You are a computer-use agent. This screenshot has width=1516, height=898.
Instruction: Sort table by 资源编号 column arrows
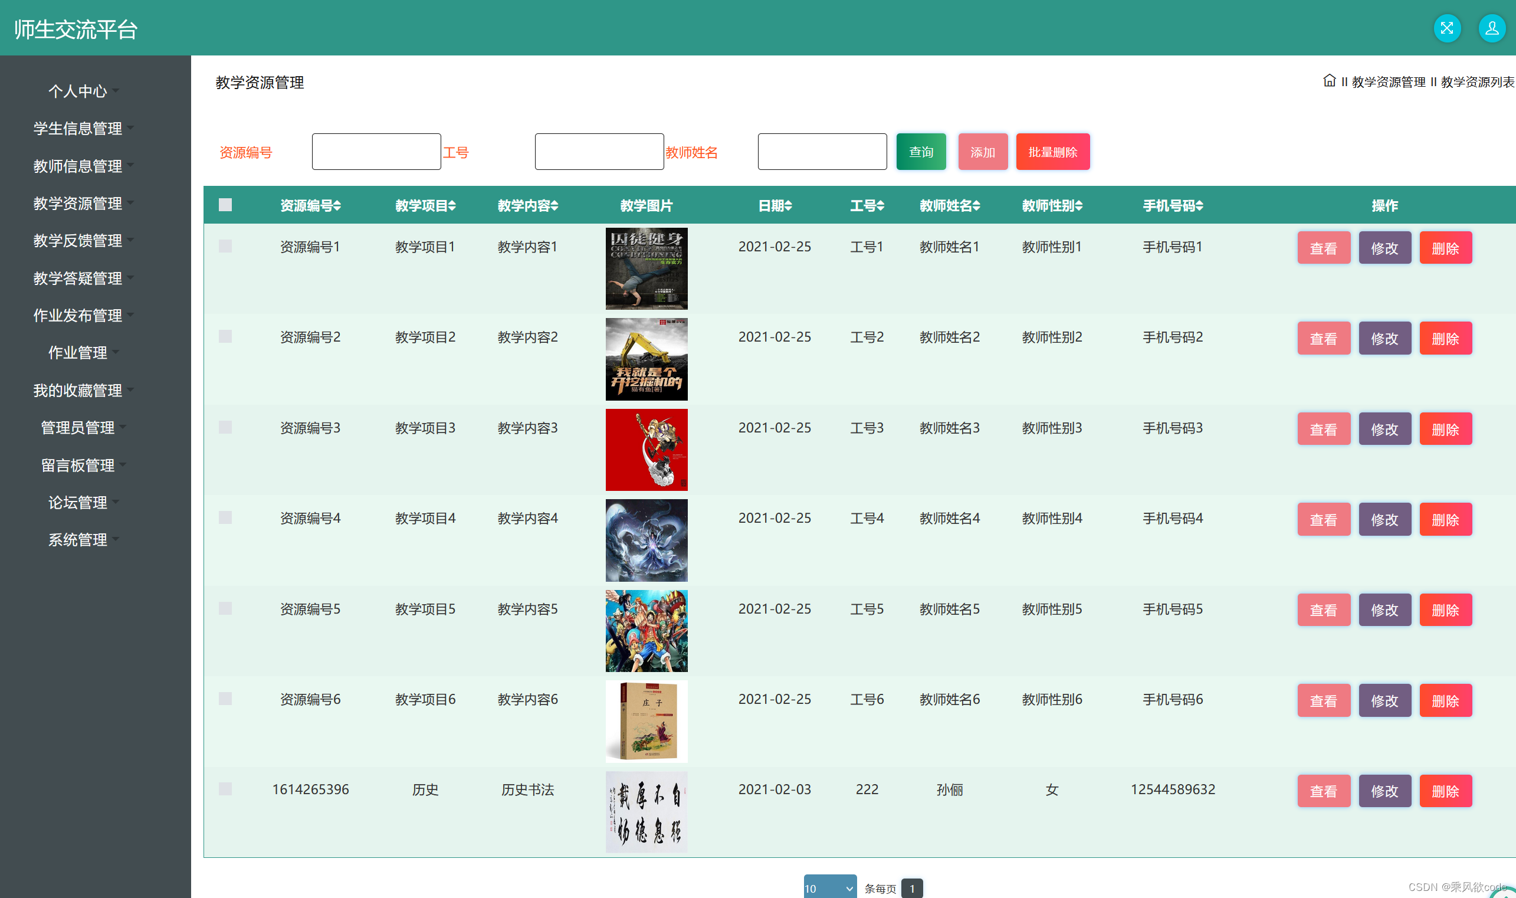coord(337,206)
